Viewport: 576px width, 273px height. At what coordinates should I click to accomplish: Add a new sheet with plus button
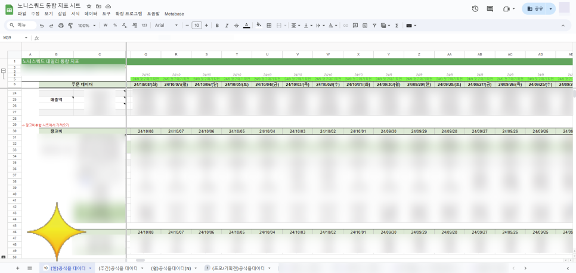(17, 268)
